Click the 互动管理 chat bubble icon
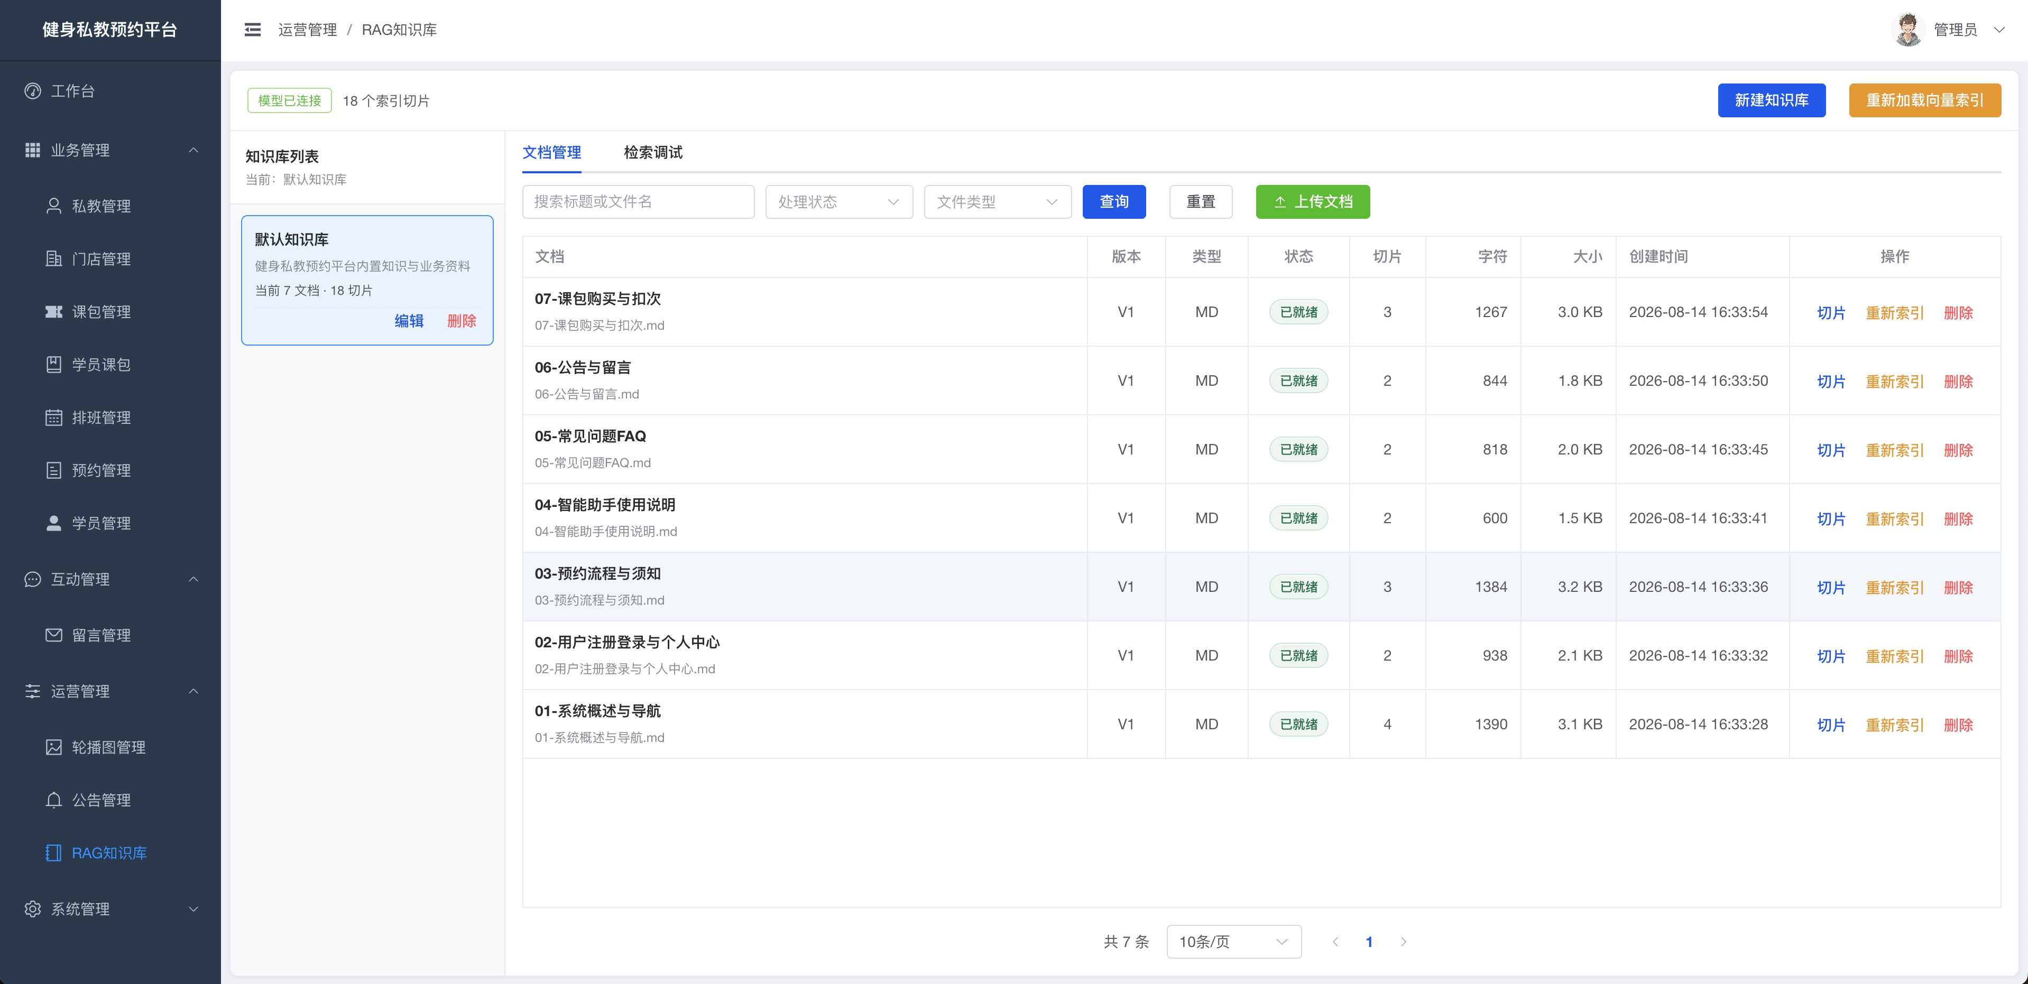Viewport: 2028px width, 984px height. click(32, 579)
